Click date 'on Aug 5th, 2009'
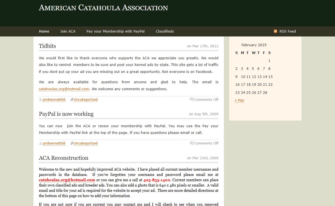 [x=204, y=114]
